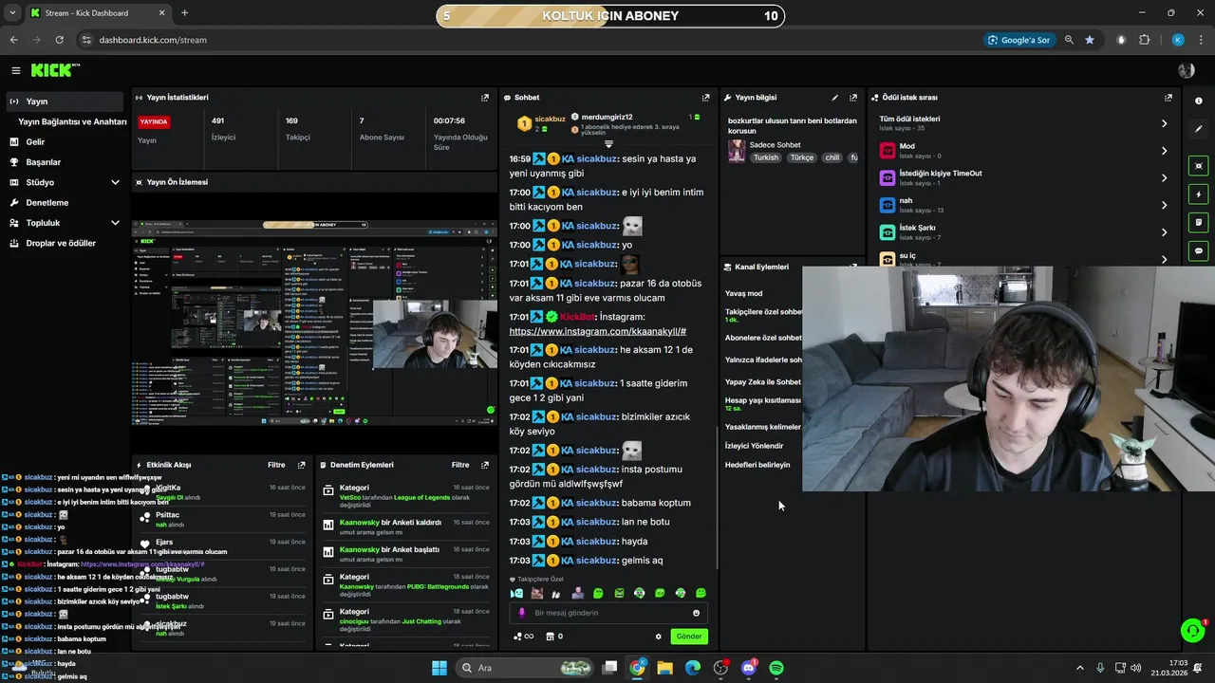Select the Mod reward phone icon
The height and width of the screenshot is (683, 1215).
pos(888,151)
